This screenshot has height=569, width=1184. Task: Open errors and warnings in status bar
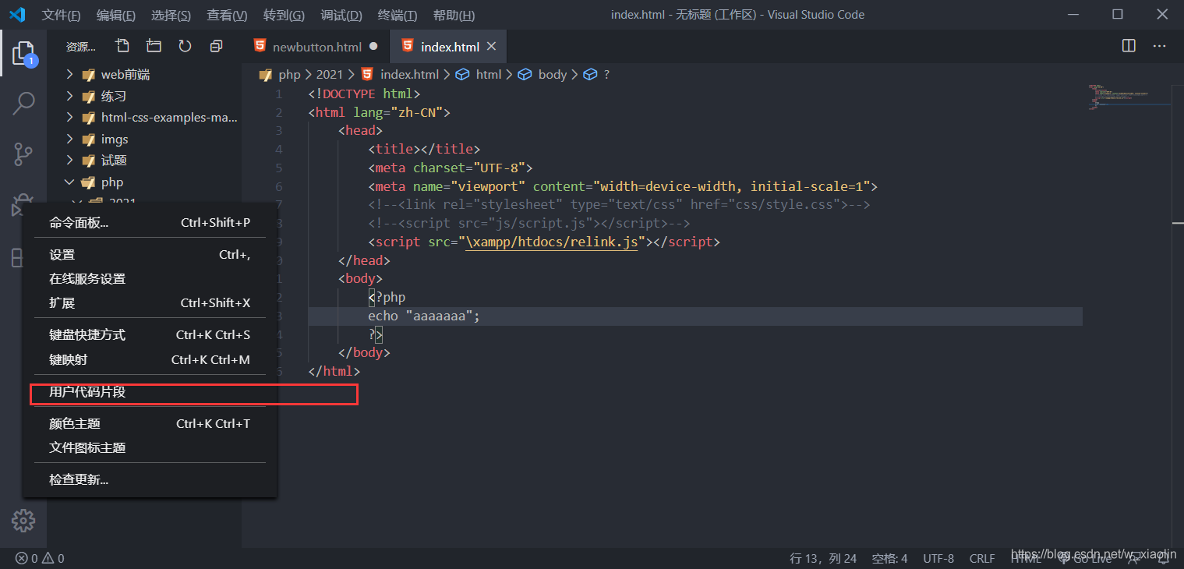tap(40, 558)
